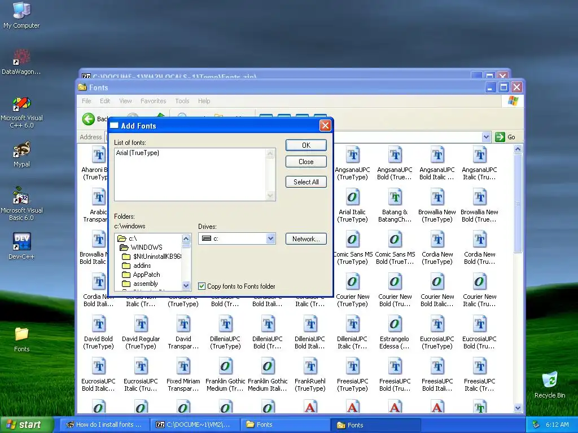
Task: Select $NtUninstallKB folder in Folders list
Action: (151, 257)
